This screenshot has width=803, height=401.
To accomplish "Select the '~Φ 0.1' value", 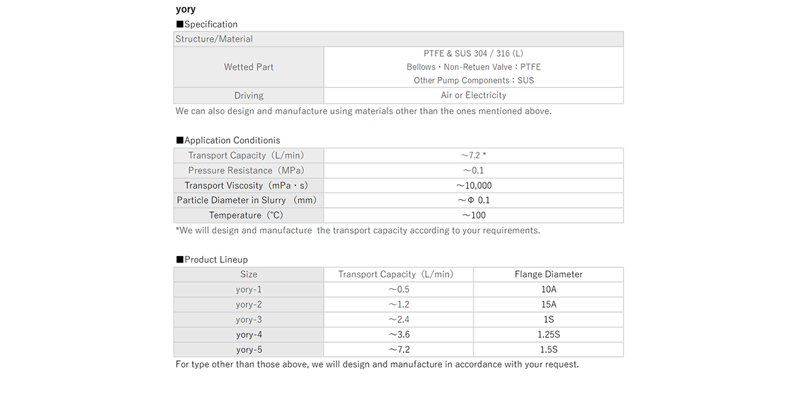I will tap(474, 200).
